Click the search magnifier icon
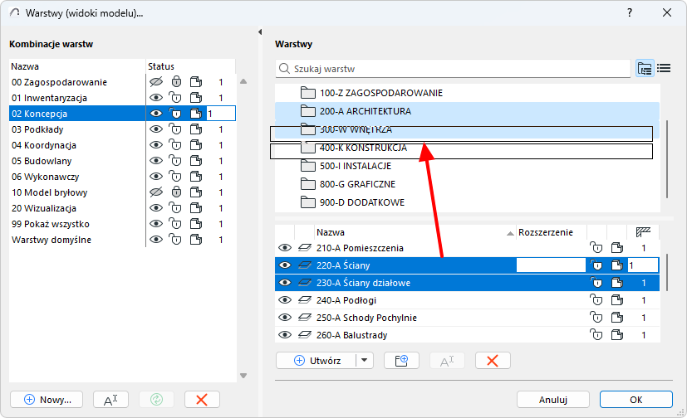 pyautogui.click(x=284, y=69)
